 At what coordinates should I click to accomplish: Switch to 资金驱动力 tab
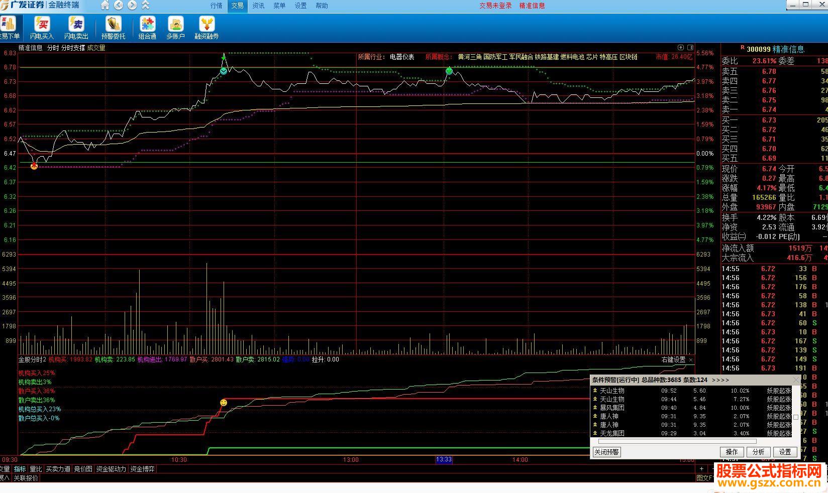tap(111, 469)
